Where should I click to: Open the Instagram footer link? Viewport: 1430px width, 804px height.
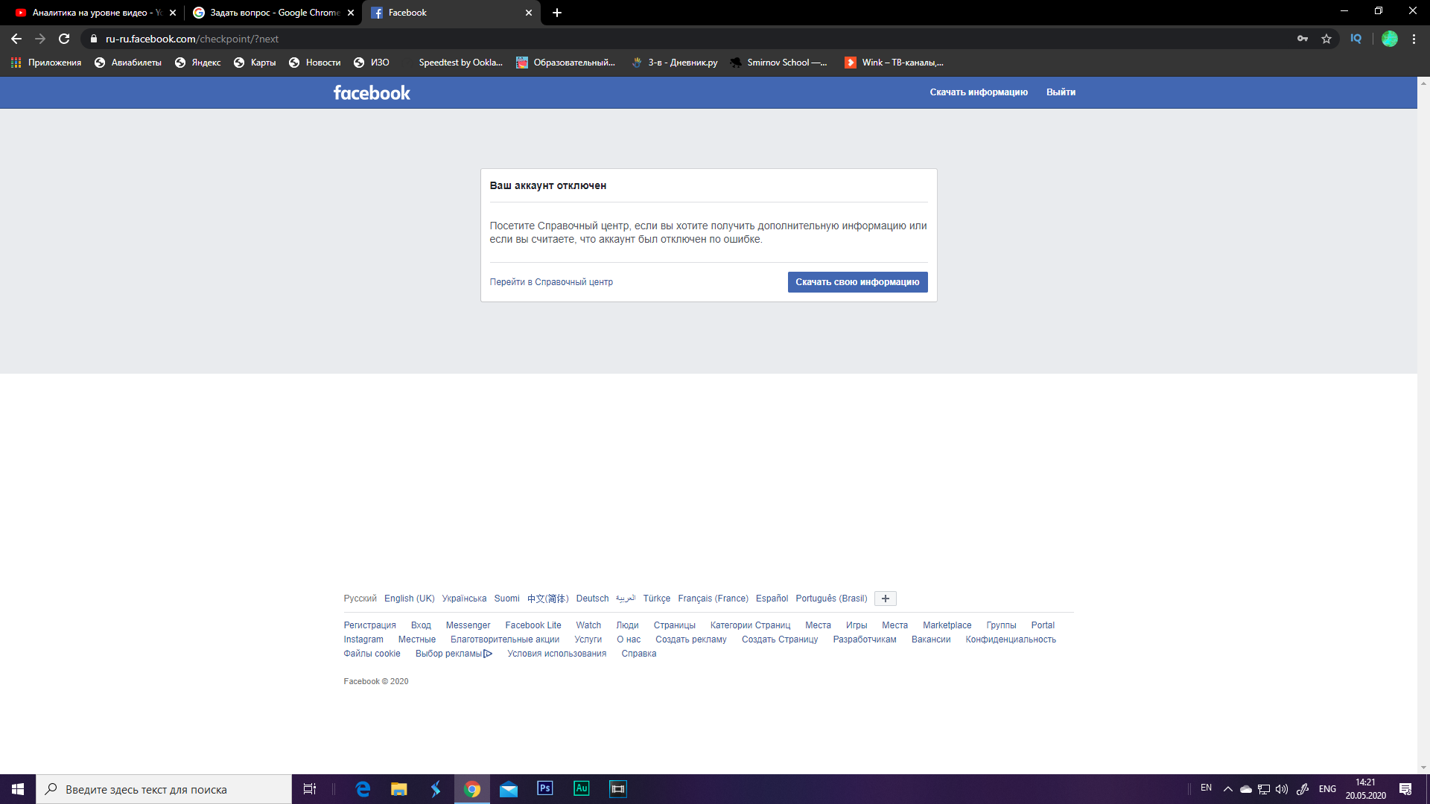[x=363, y=639]
